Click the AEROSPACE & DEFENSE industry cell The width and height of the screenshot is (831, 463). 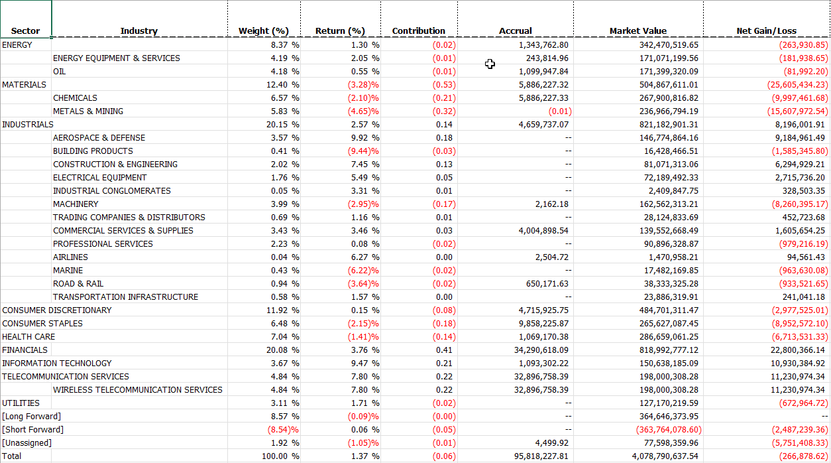click(x=99, y=138)
